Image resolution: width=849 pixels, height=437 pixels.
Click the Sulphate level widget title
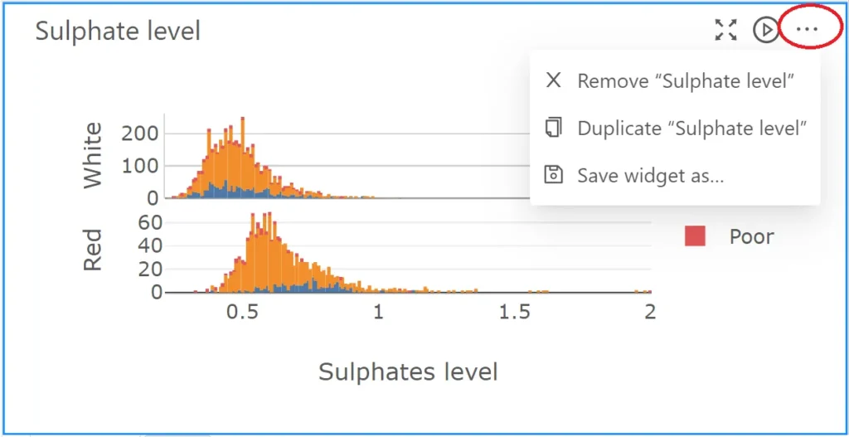pyautogui.click(x=118, y=31)
